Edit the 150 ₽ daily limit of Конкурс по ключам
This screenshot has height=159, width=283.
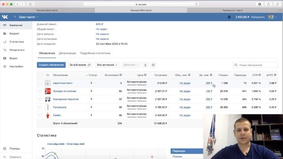209,91
